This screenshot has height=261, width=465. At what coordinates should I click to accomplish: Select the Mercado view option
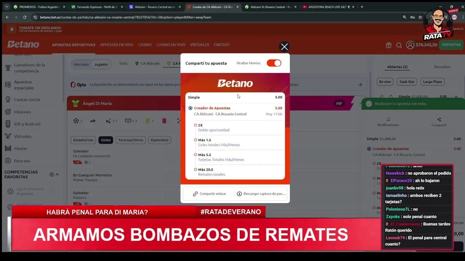81,64
